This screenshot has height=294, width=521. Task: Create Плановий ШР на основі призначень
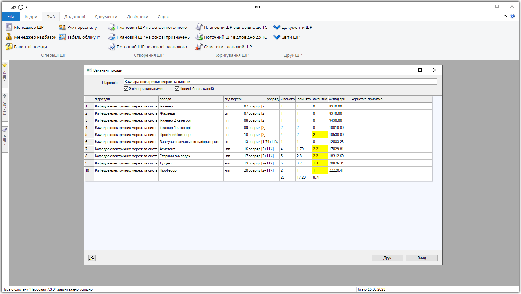tap(149, 37)
